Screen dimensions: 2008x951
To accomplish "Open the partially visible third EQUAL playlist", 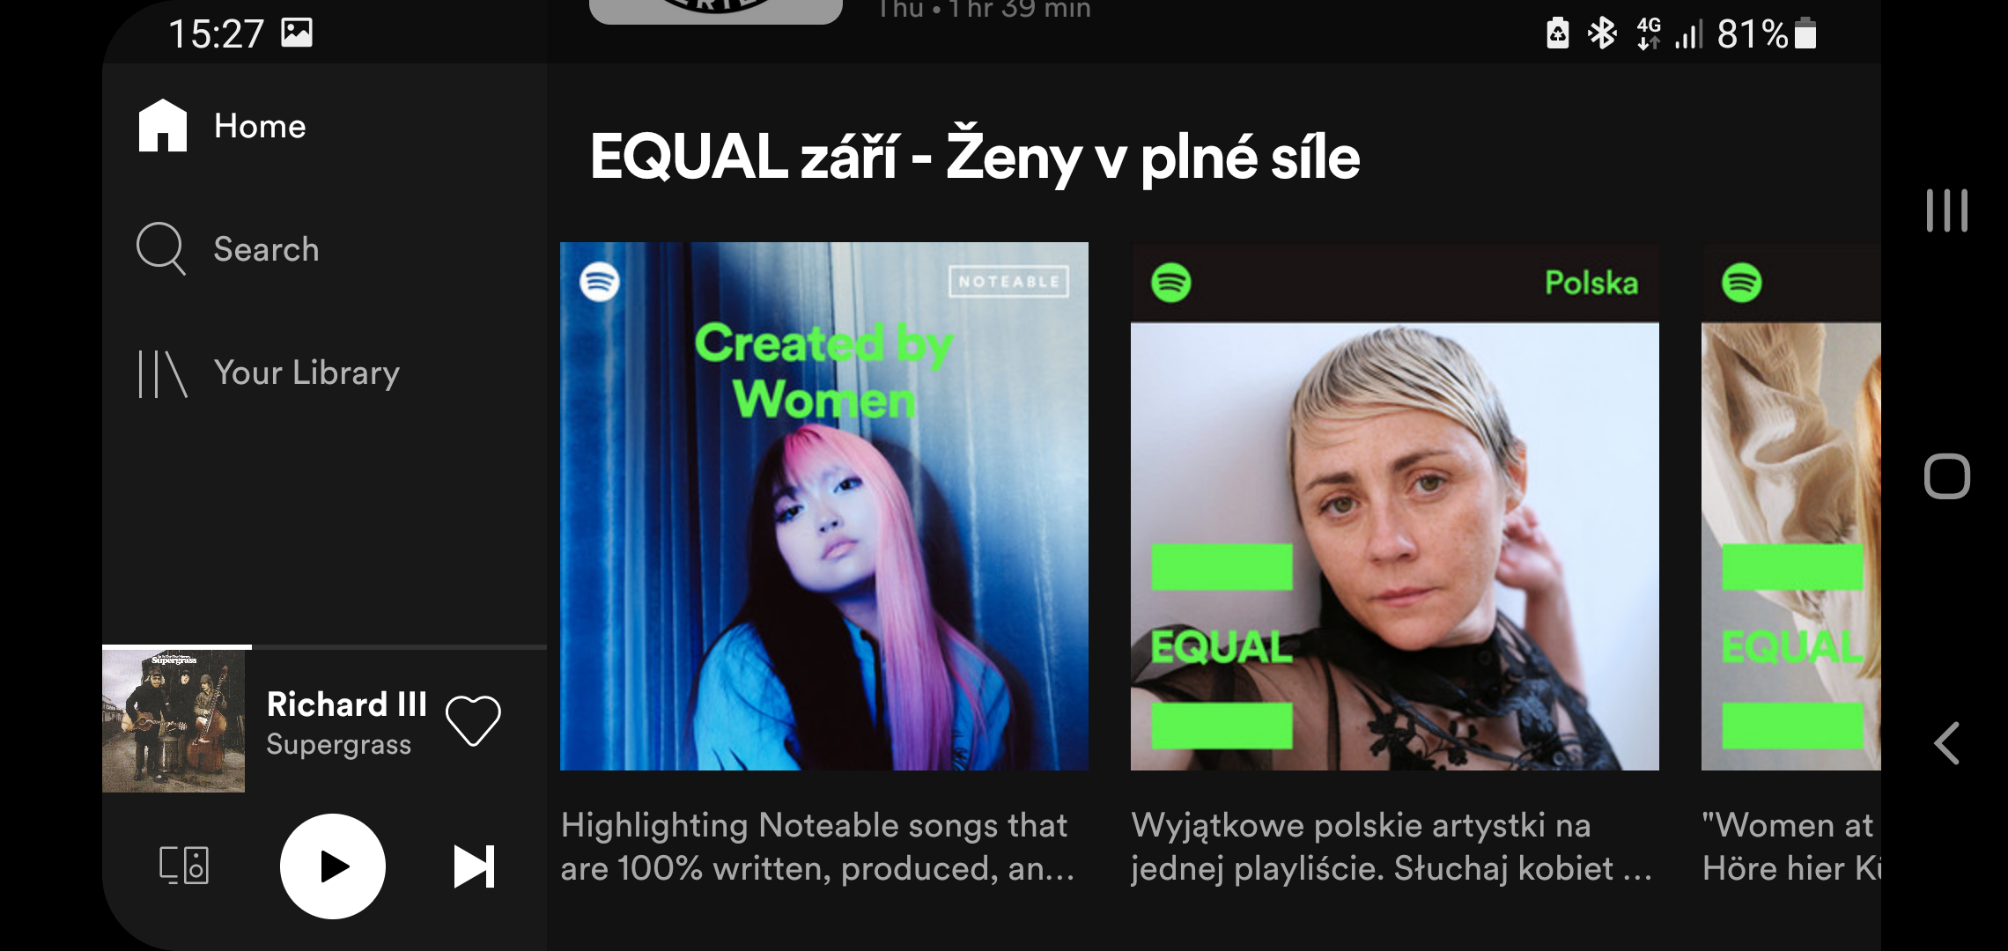I will tap(1791, 506).
